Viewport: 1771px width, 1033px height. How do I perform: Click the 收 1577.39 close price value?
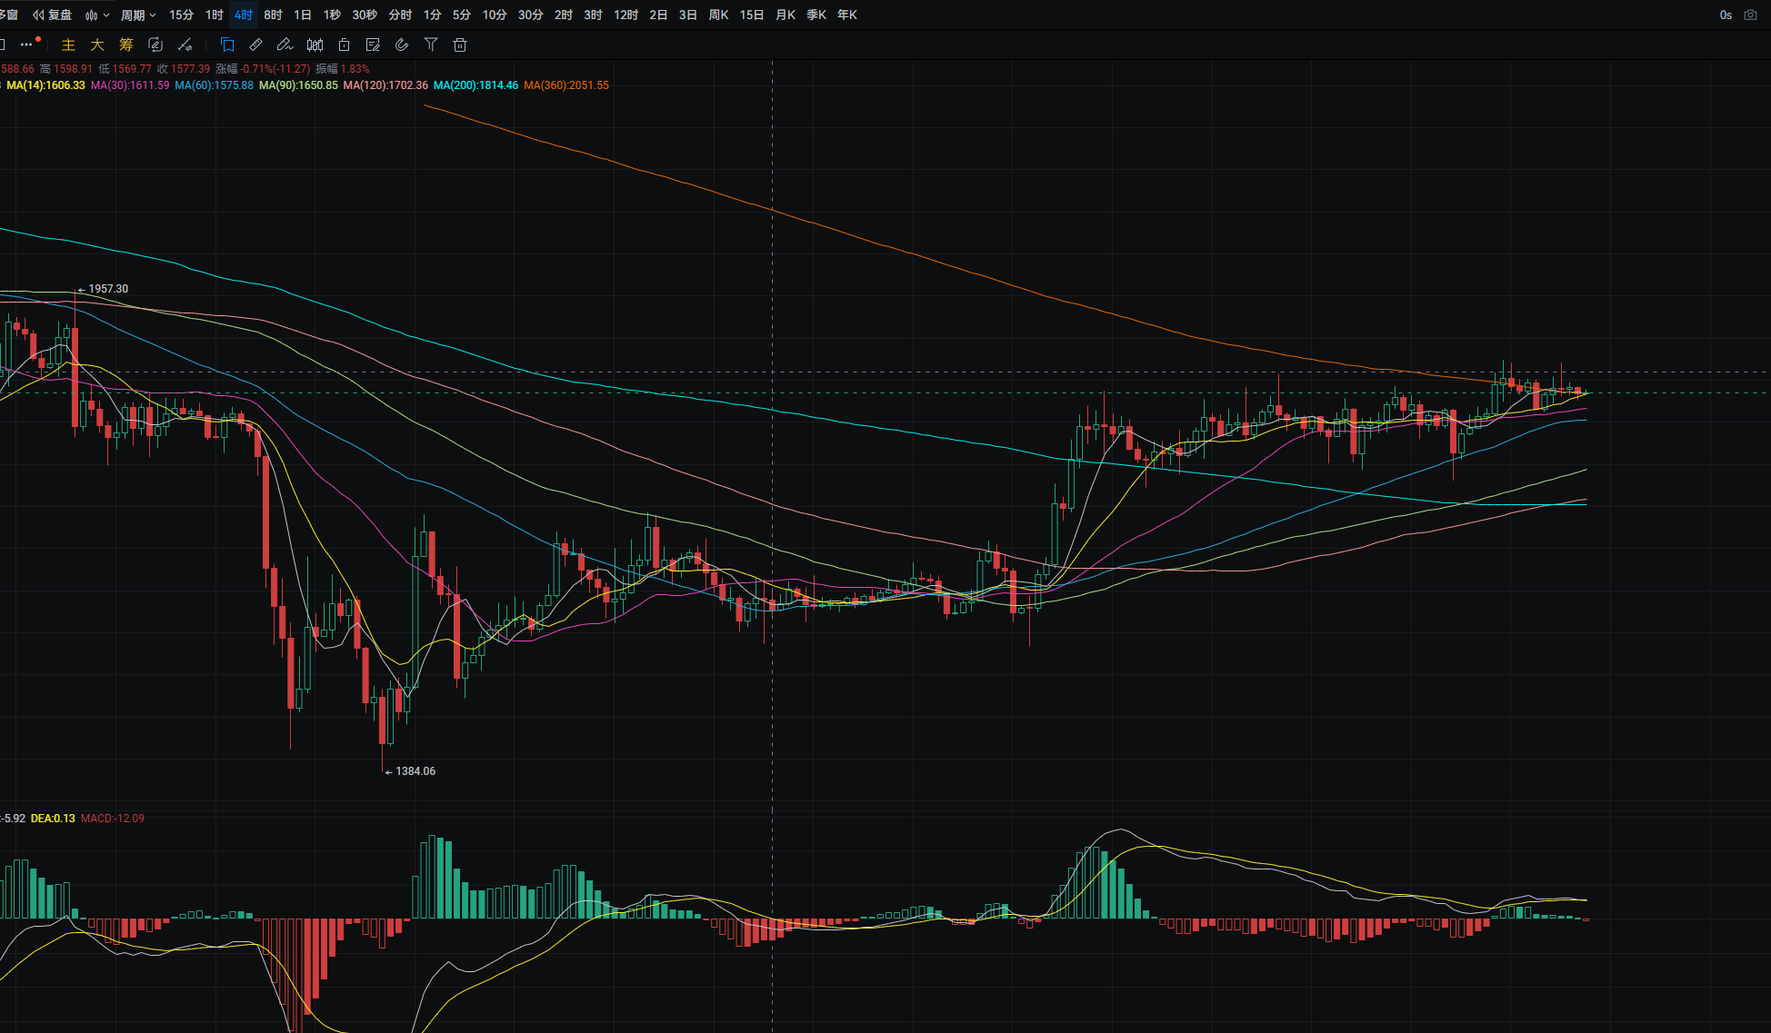pos(184,69)
